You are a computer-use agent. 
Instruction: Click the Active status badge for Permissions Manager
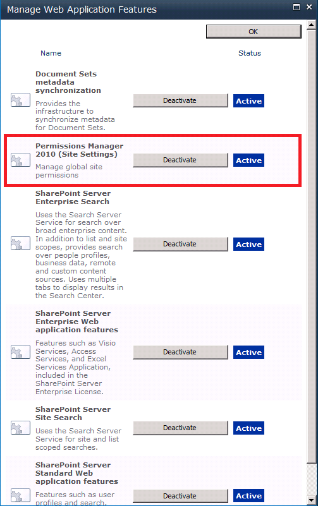click(248, 160)
